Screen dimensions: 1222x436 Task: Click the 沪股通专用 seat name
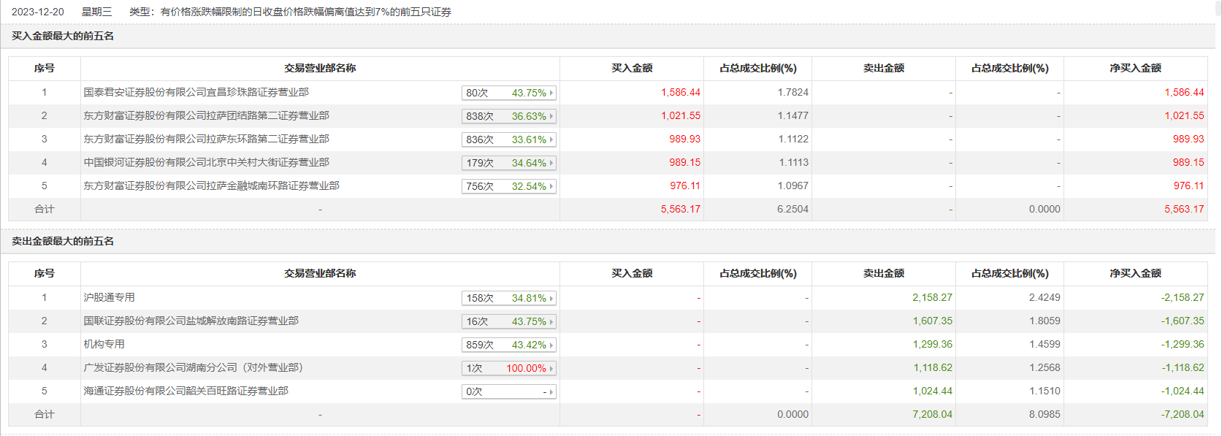(x=109, y=297)
